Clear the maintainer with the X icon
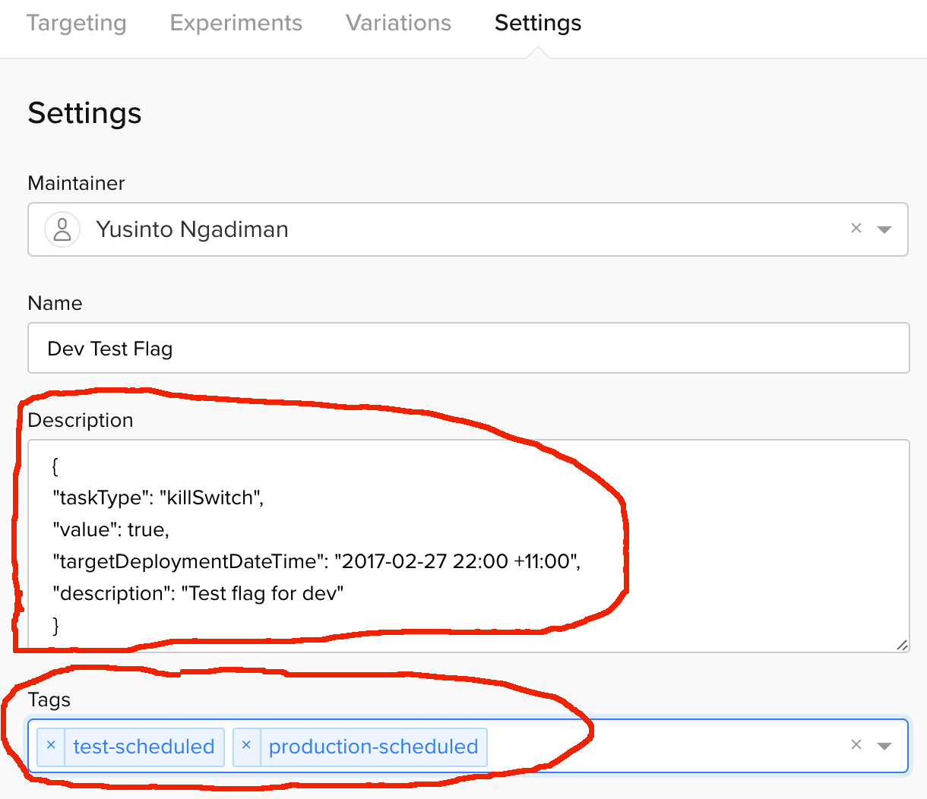 856,229
